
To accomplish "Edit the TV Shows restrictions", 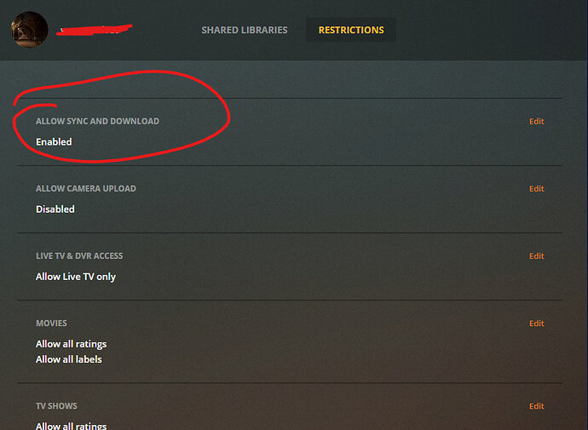I will [x=536, y=406].
